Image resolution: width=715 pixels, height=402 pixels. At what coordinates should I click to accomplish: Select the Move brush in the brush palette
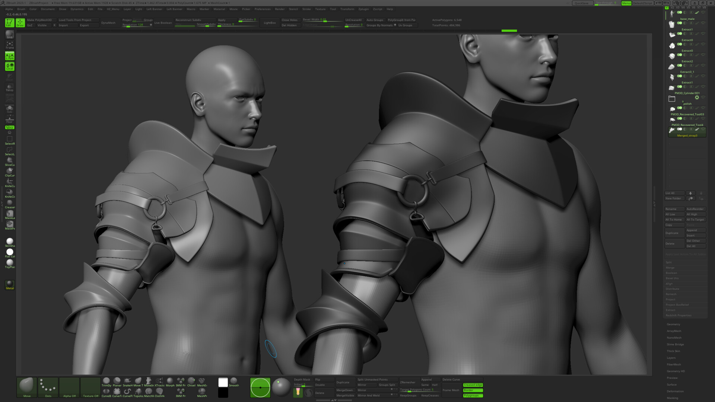point(26,387)
